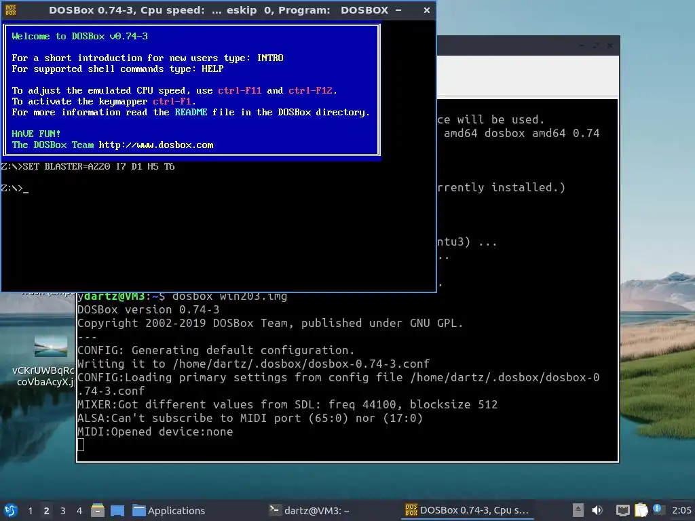Click the 'SET BLASTER=A220 I7 D1 H5 T6' line
Viewport: 695px width, 521px height.
click(88, 167)
